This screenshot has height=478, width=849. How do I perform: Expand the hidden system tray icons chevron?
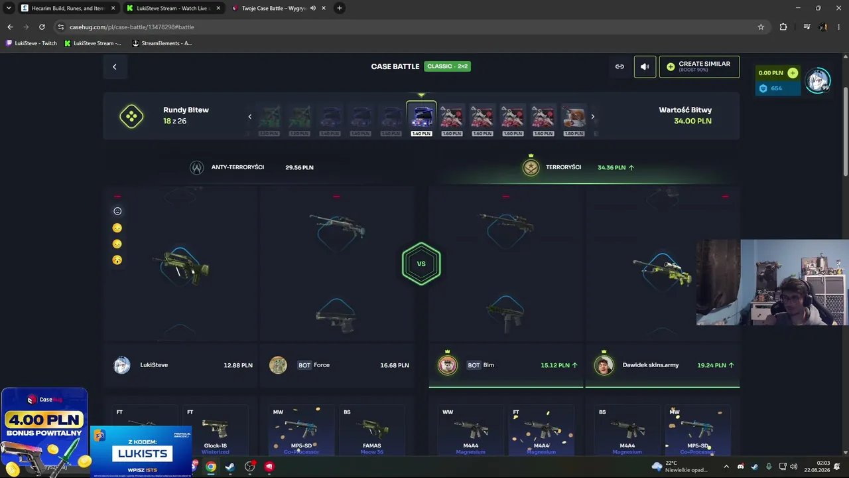[726, 467]
